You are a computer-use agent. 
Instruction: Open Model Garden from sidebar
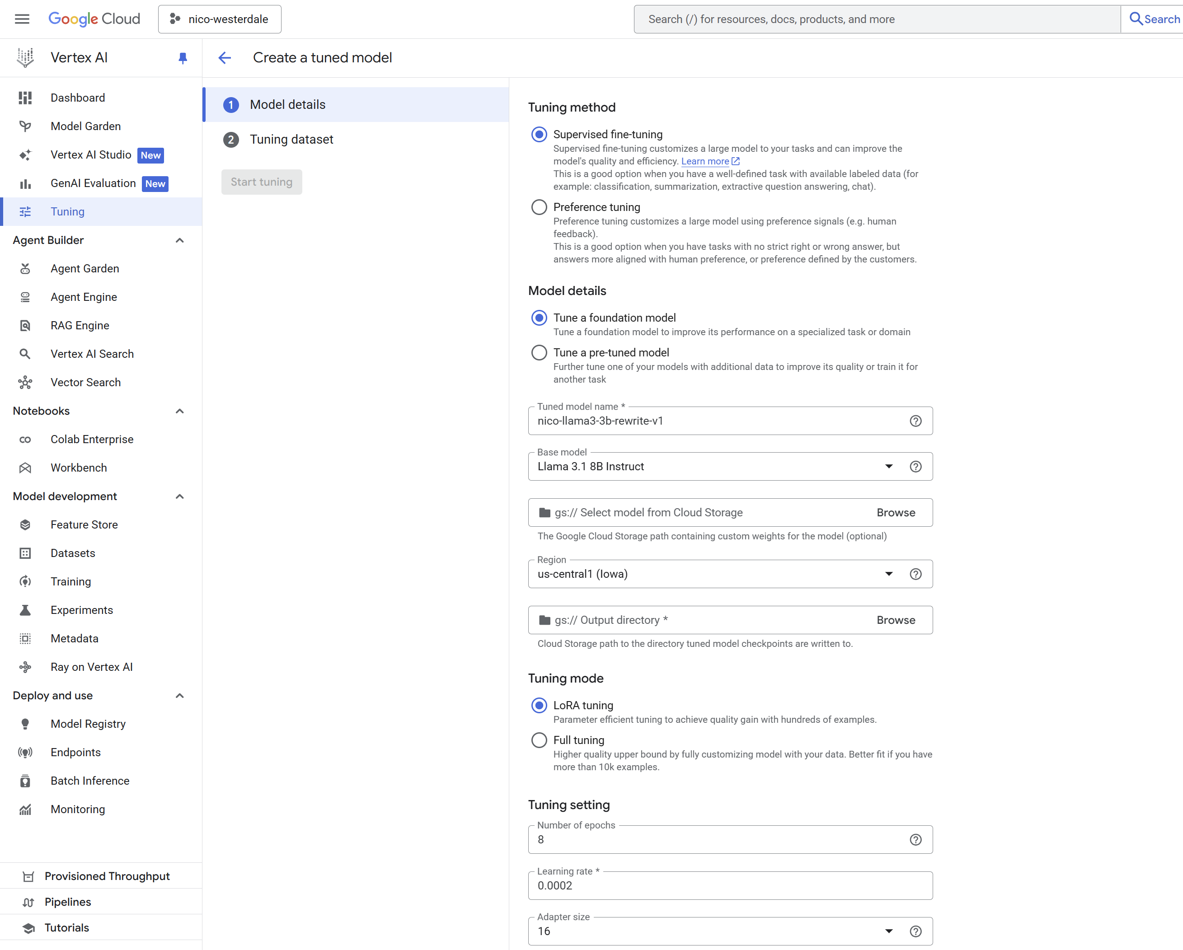[x=85, y=126]
